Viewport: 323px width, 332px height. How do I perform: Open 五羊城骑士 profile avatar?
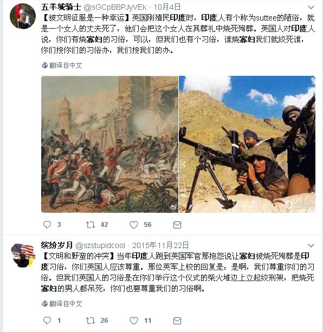pos(23,16)
